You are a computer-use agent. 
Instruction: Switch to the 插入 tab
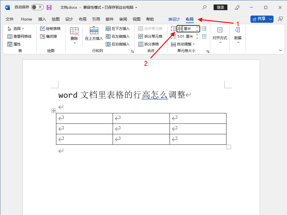pos(42,19)
